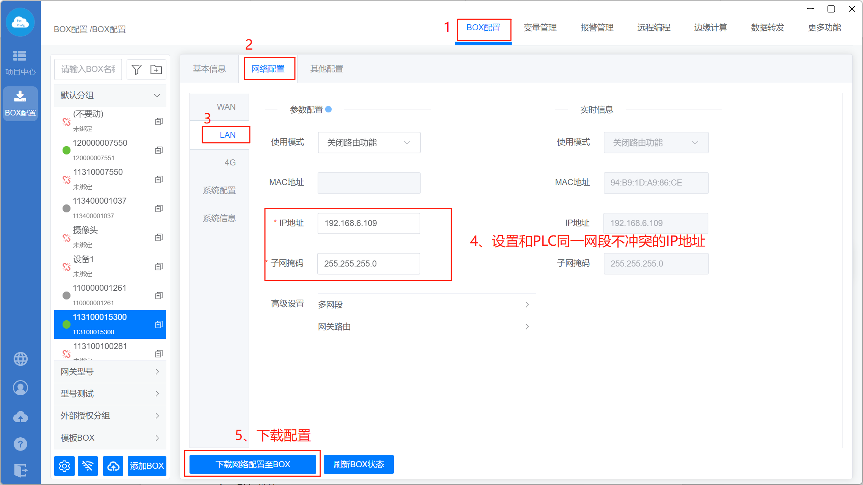Click the wifi-off icon button

coord(88,466)
